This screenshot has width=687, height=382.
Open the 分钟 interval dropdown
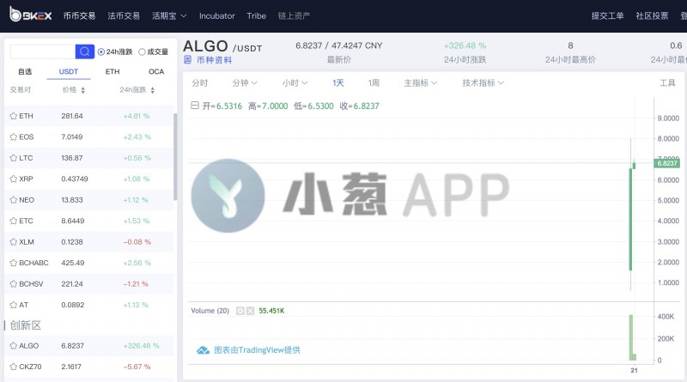pos(245,82)
